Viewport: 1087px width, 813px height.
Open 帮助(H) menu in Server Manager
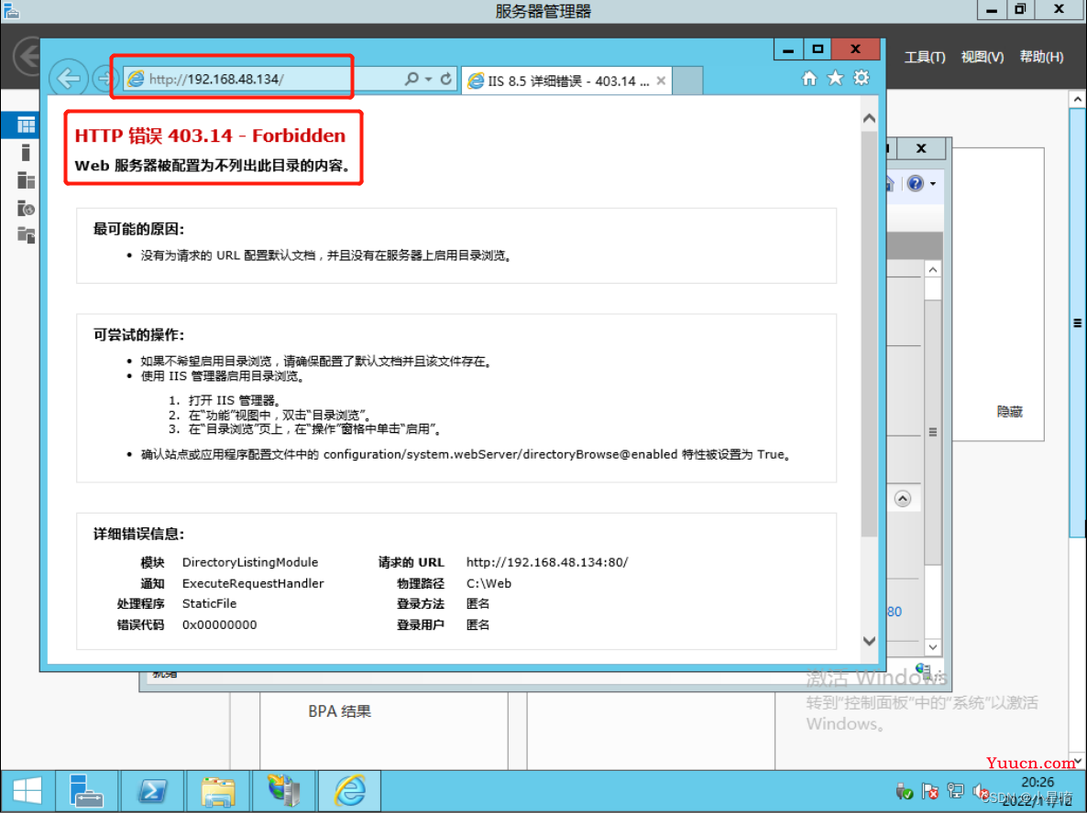tap(1041, 57)
